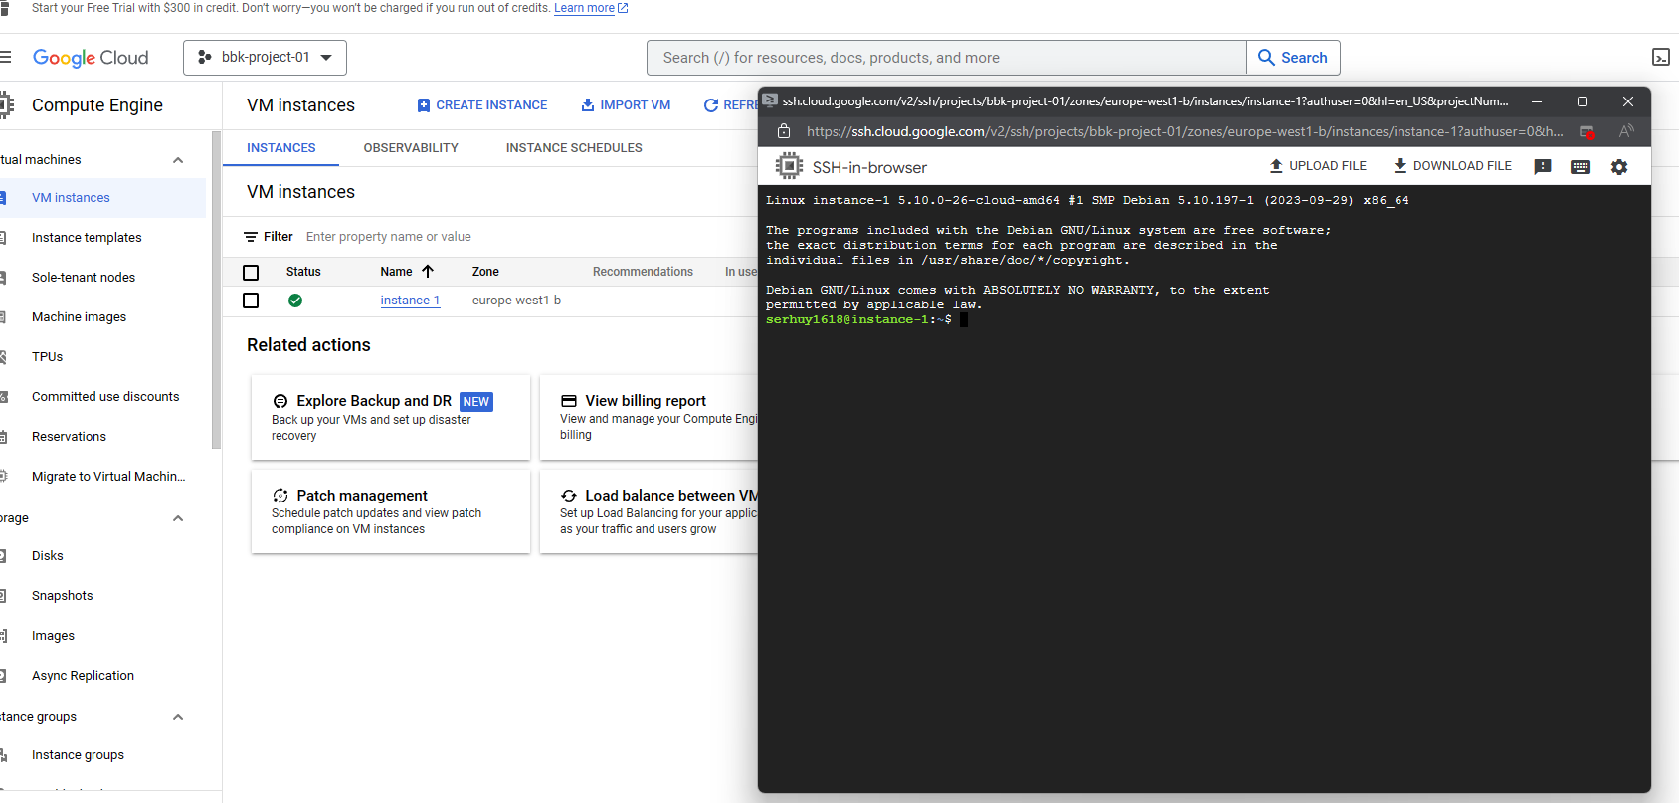Click the Download File arrow icon

click(1399, 166)
